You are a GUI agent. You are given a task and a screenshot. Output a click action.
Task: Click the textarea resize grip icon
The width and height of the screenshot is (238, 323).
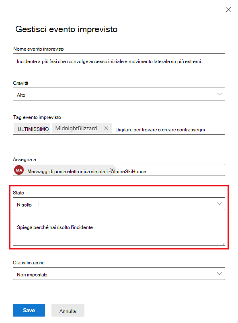tap(222, 244)
